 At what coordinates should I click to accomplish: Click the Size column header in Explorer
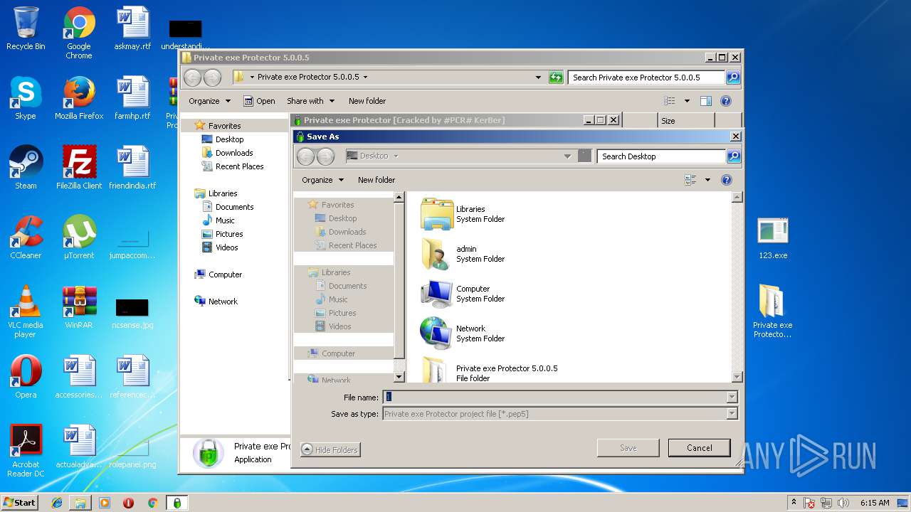685,121
